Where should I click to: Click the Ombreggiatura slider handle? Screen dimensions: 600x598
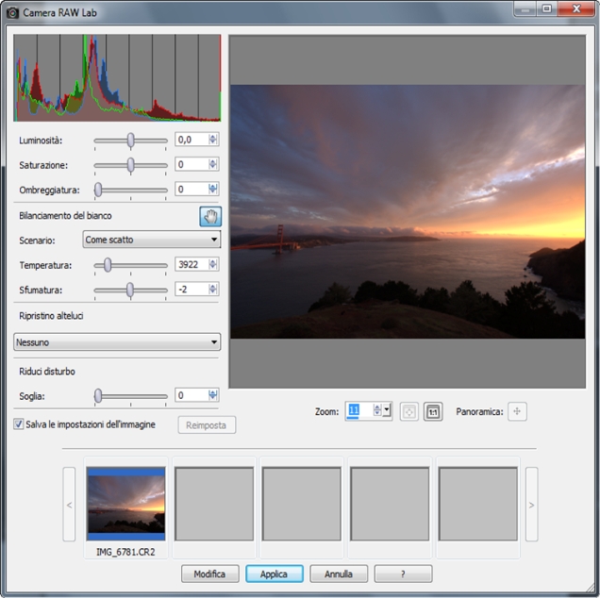[x=98, y=190]
